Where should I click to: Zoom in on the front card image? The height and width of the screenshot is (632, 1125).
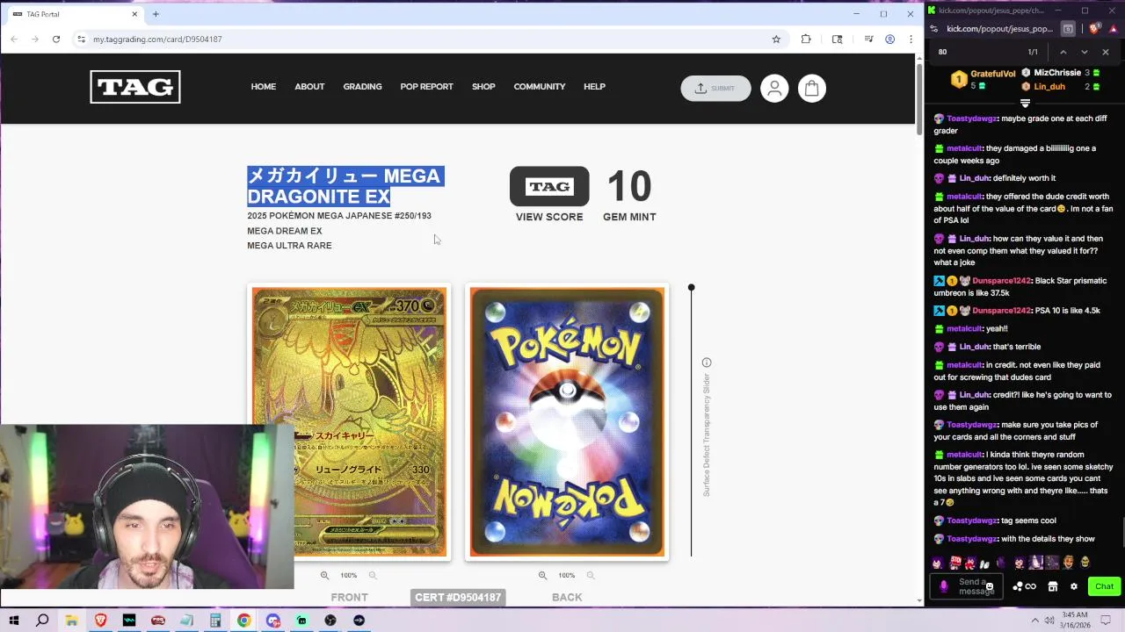pyautogui.click(x=324, y=575)
